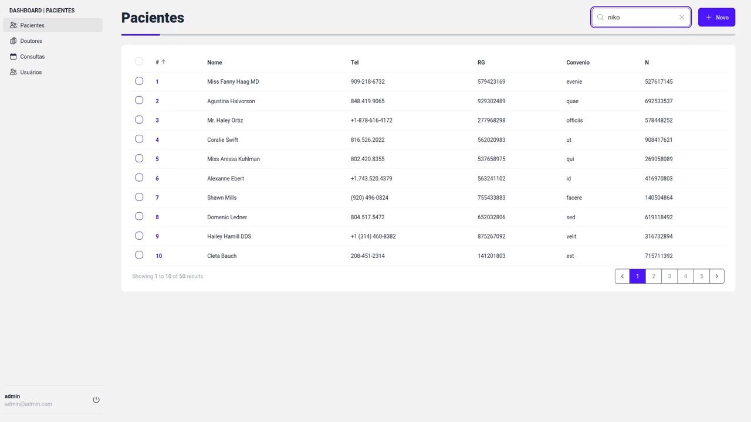751x422 pixels.
Task: Open patient ID 10 link
Action: point(158,256)
